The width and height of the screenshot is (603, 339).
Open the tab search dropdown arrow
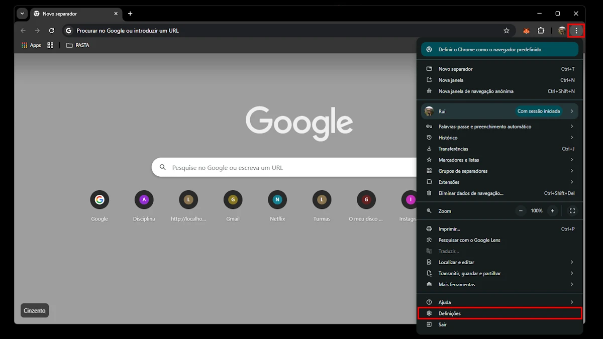[x=22, y=14]
